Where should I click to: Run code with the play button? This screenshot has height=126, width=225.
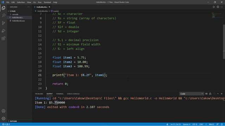[214, 7]
